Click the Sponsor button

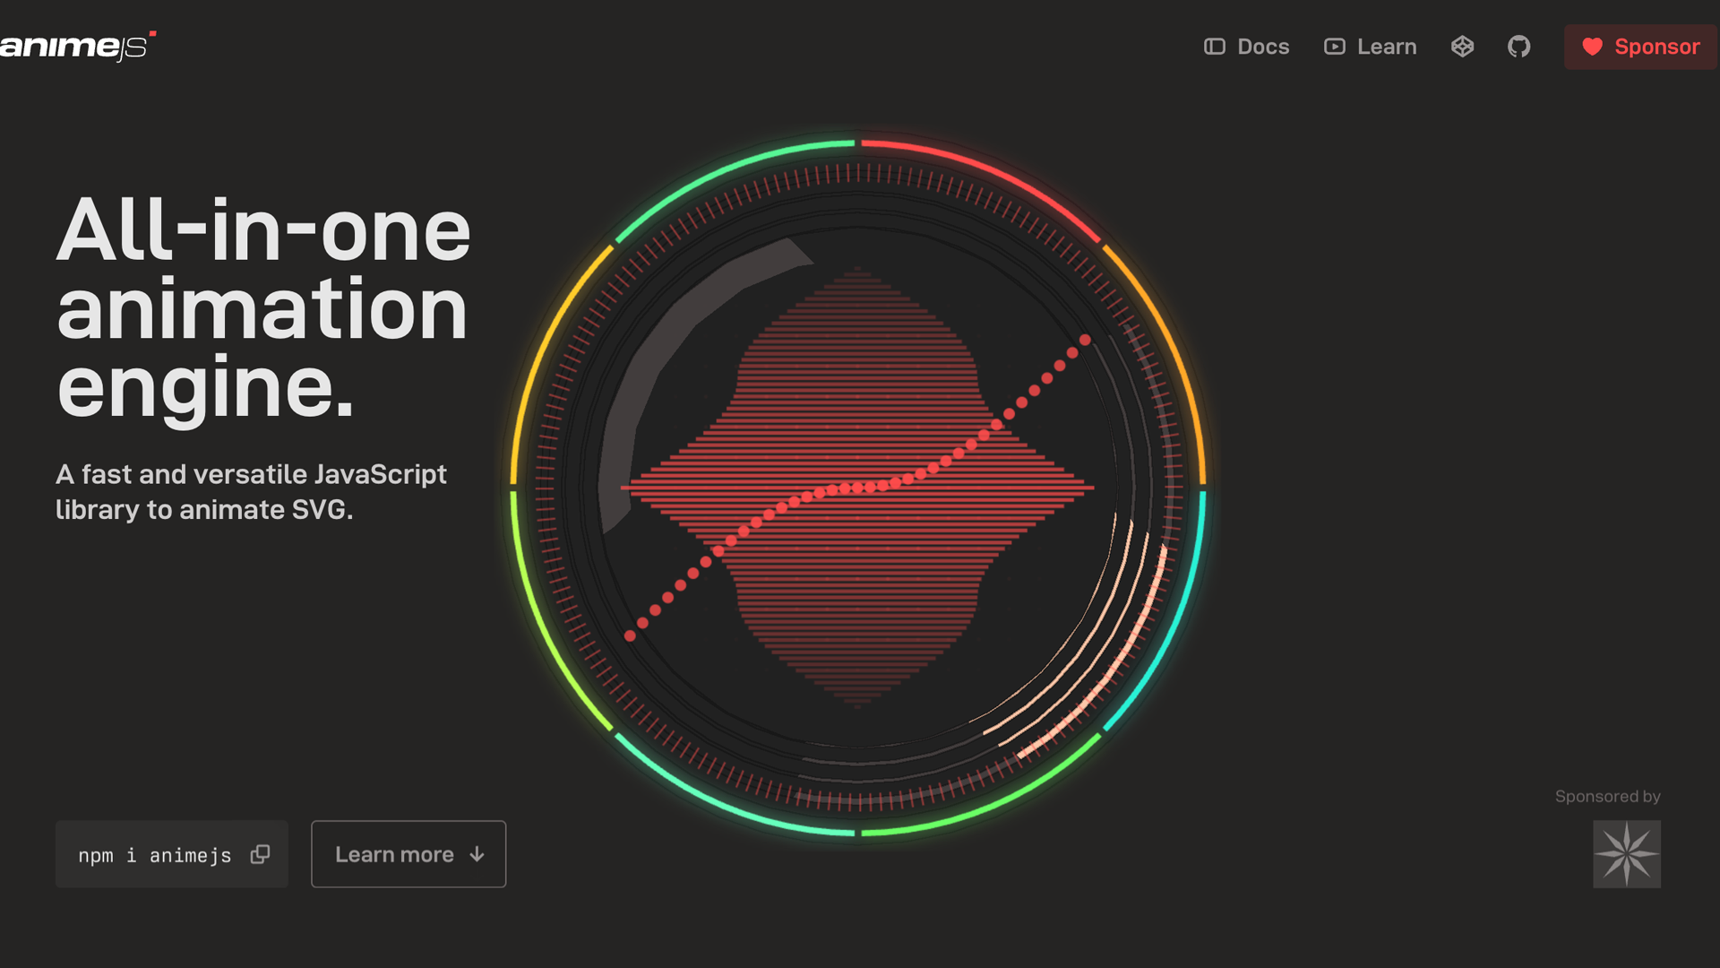(1640, 47)
